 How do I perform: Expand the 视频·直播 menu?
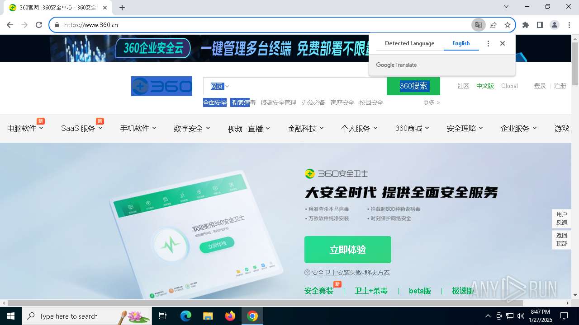coord(249,129)
